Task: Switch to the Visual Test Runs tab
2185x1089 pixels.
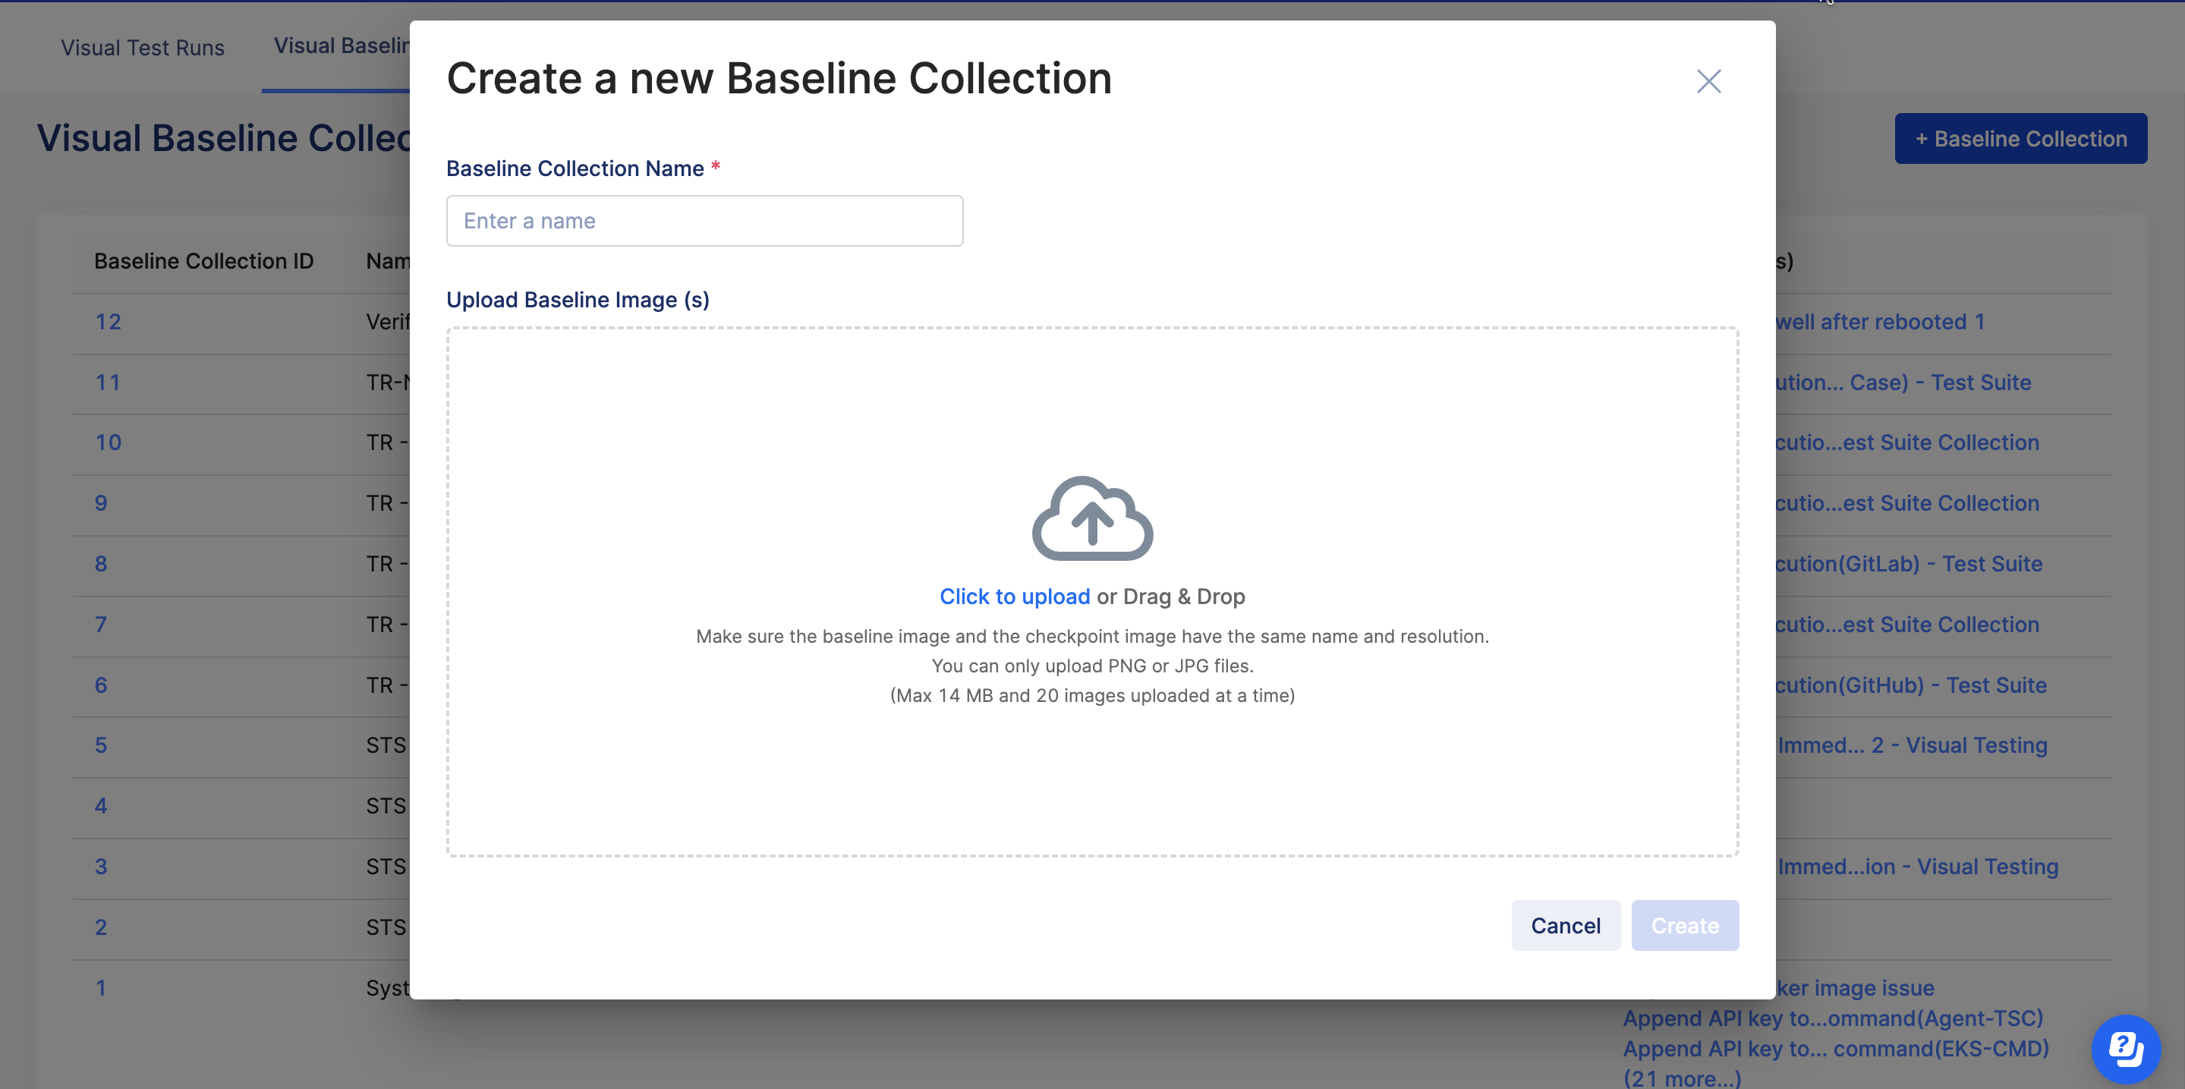Action: pyautogui.click(x=143, y=48)
